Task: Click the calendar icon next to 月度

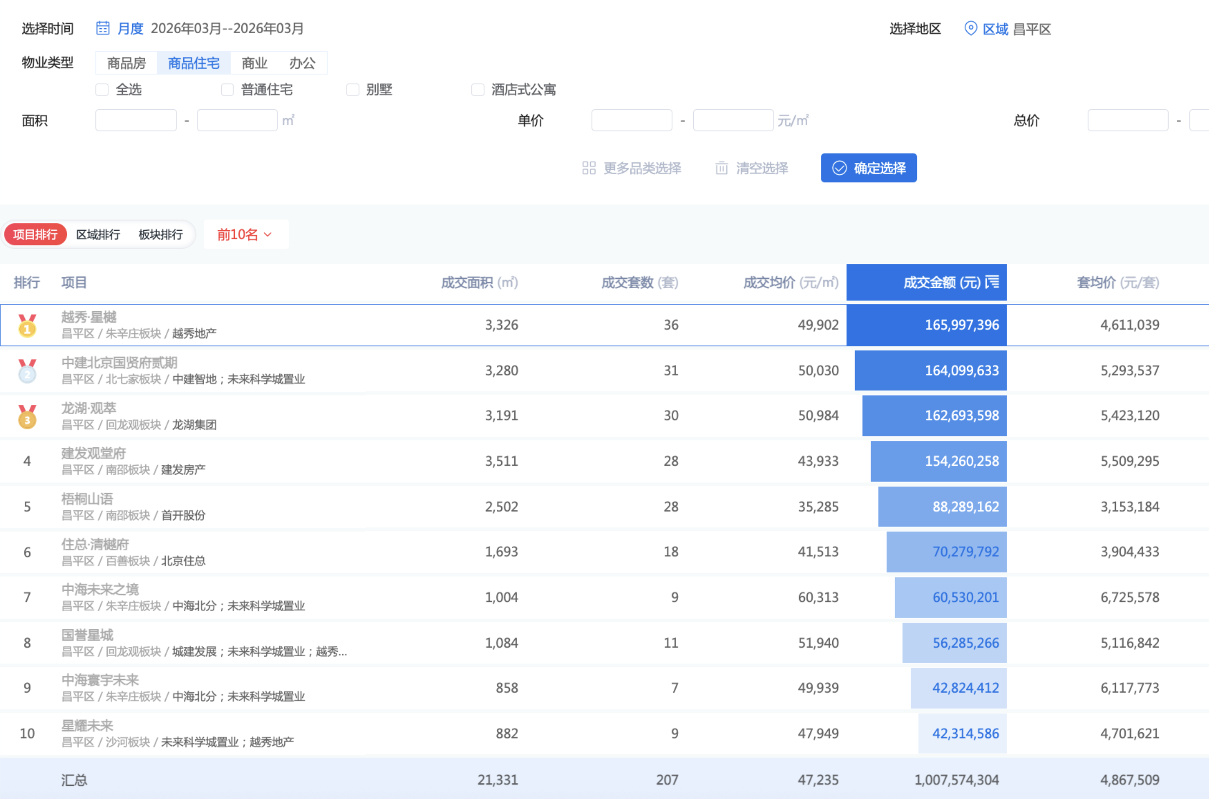Action: (x=103, y=28)
